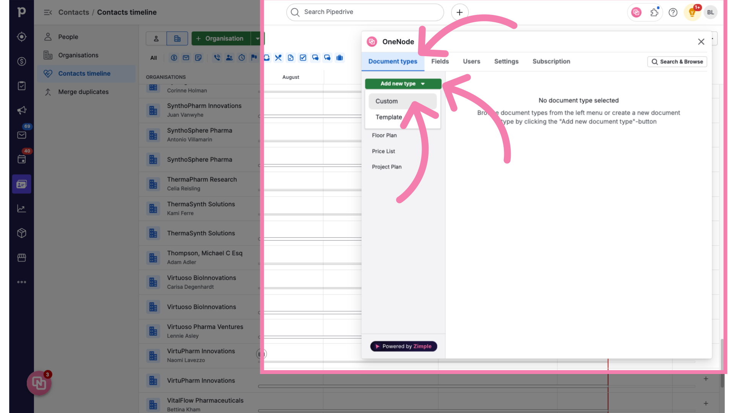The width and height of the screenshot is (734, 413).
Task: Open the puzzle-piece extensions icon
Action: coord(654,12)
